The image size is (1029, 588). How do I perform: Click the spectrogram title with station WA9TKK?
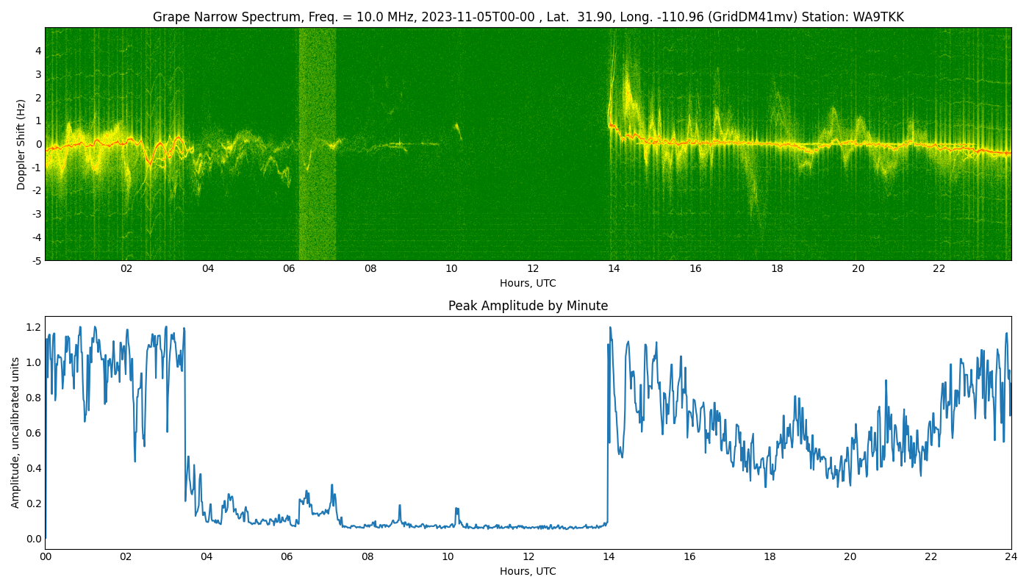528,17
